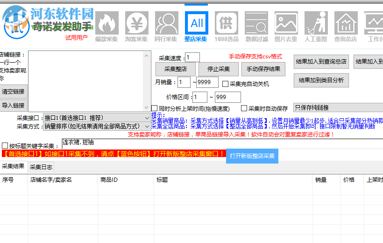
Task: Enable 采集时自动保存 checkbox
Action: 244,108
